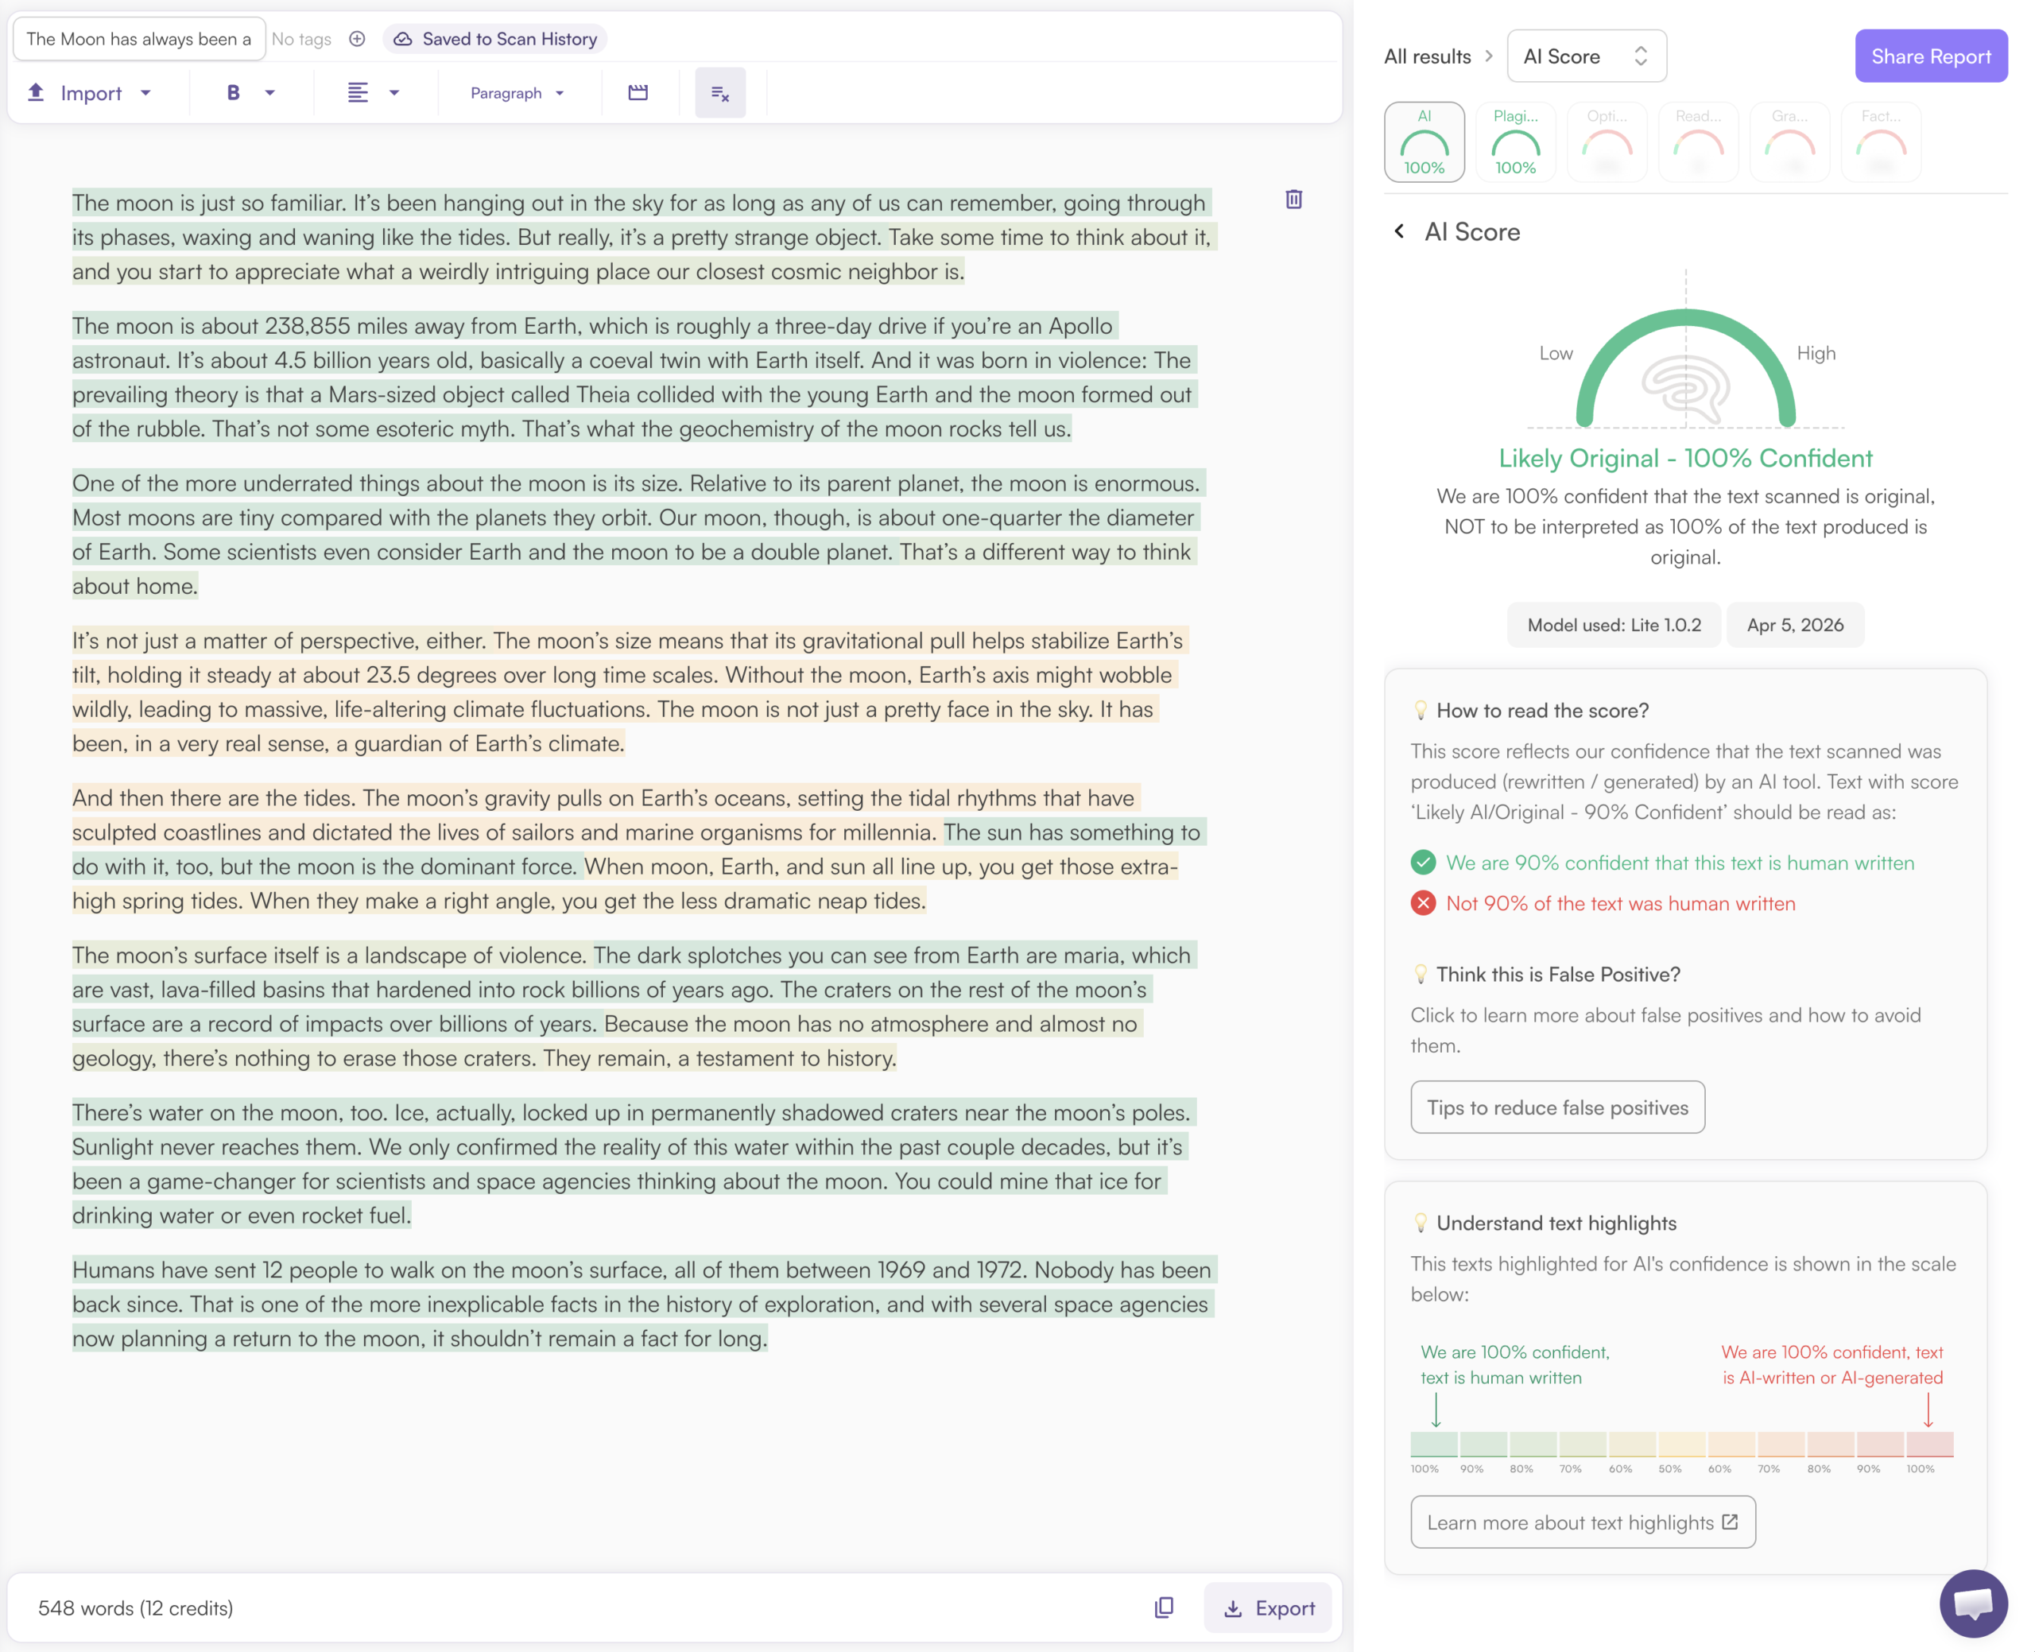Click the ruler icon in toolbar
The image size is (2035, 1652).
(638, 93)
